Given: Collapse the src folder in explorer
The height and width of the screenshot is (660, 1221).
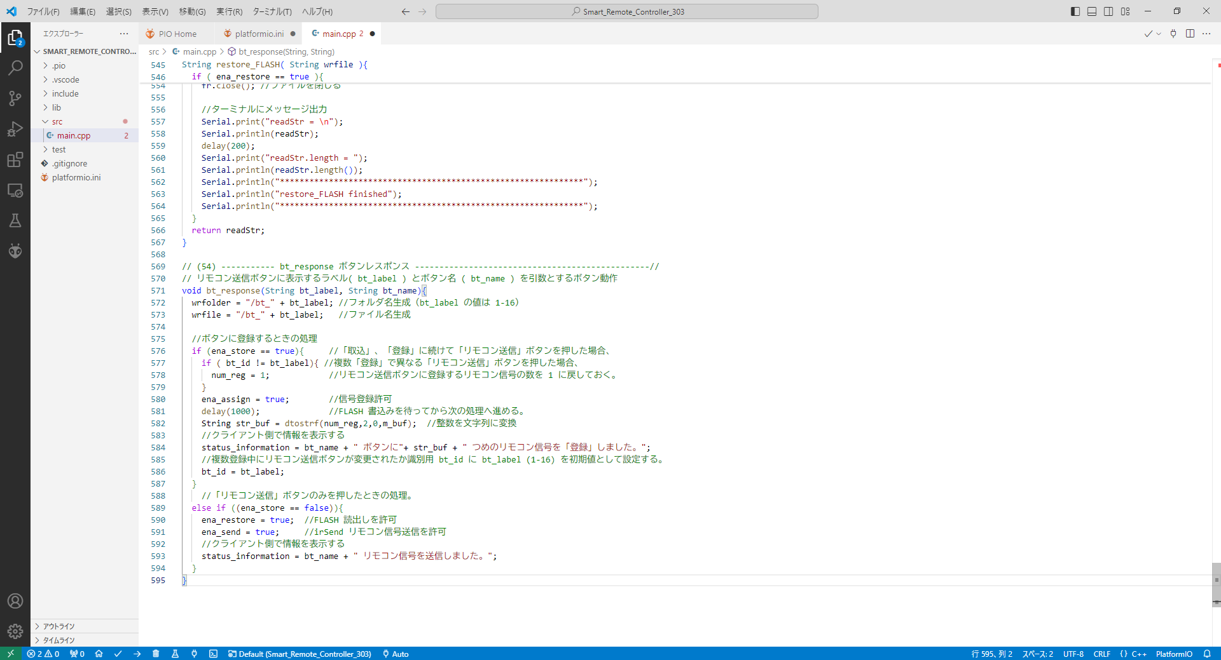Looking at the screenshot, I should click(57, 121).
